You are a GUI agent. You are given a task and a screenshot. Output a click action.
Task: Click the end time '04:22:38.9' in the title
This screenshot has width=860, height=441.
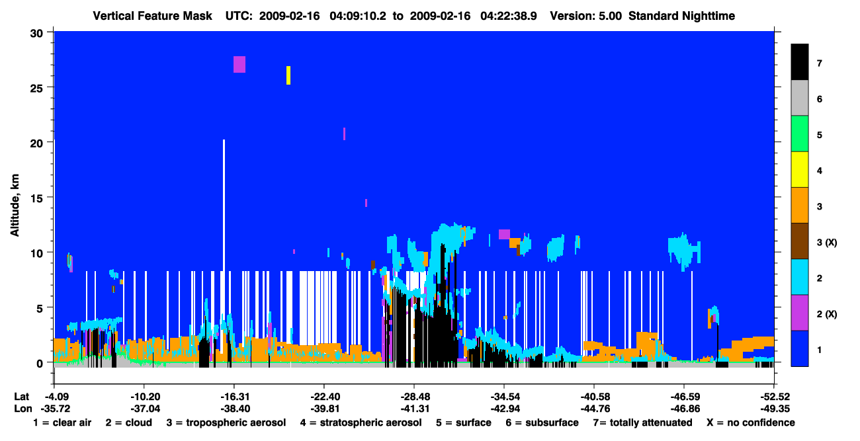[509, 16]
